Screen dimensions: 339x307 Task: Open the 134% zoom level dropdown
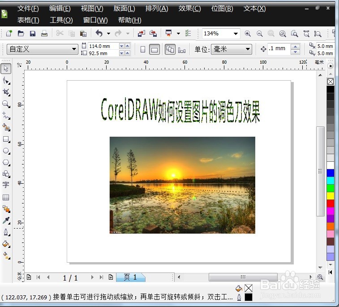pos(236,34)
